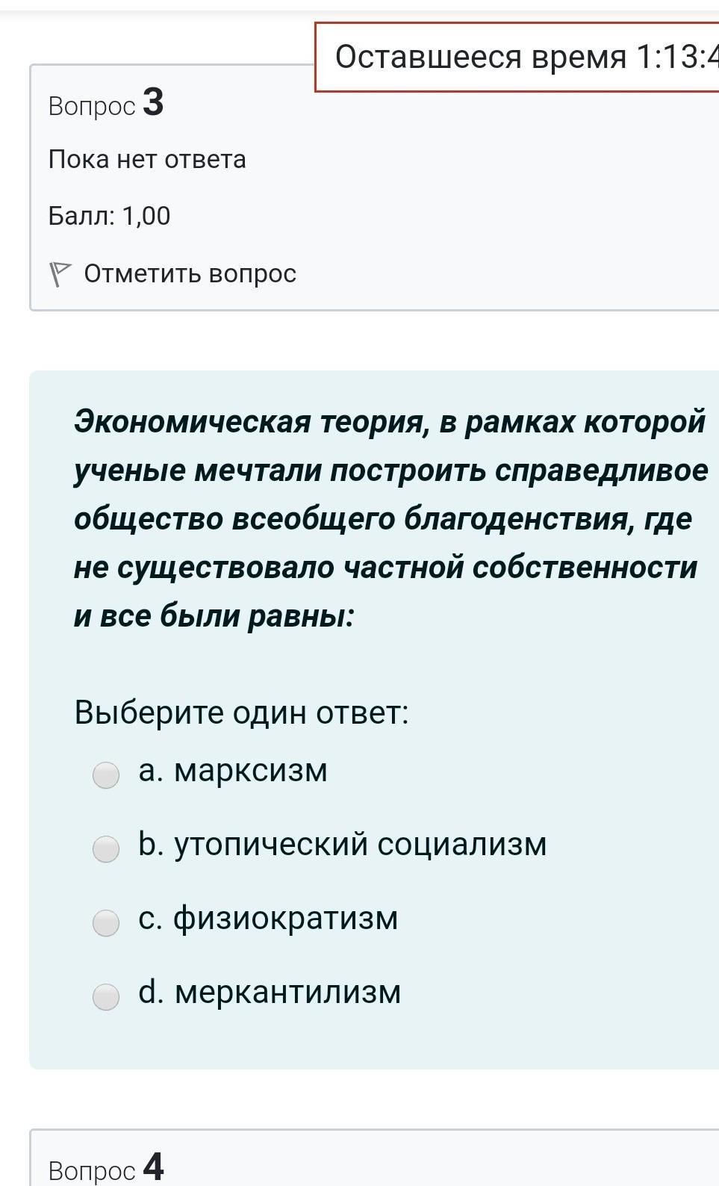
Task: Select radio button for марксизм
Action: (x=106, y=775)
